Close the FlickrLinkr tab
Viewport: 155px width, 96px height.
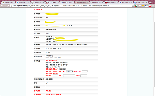[x=29, y=3]
